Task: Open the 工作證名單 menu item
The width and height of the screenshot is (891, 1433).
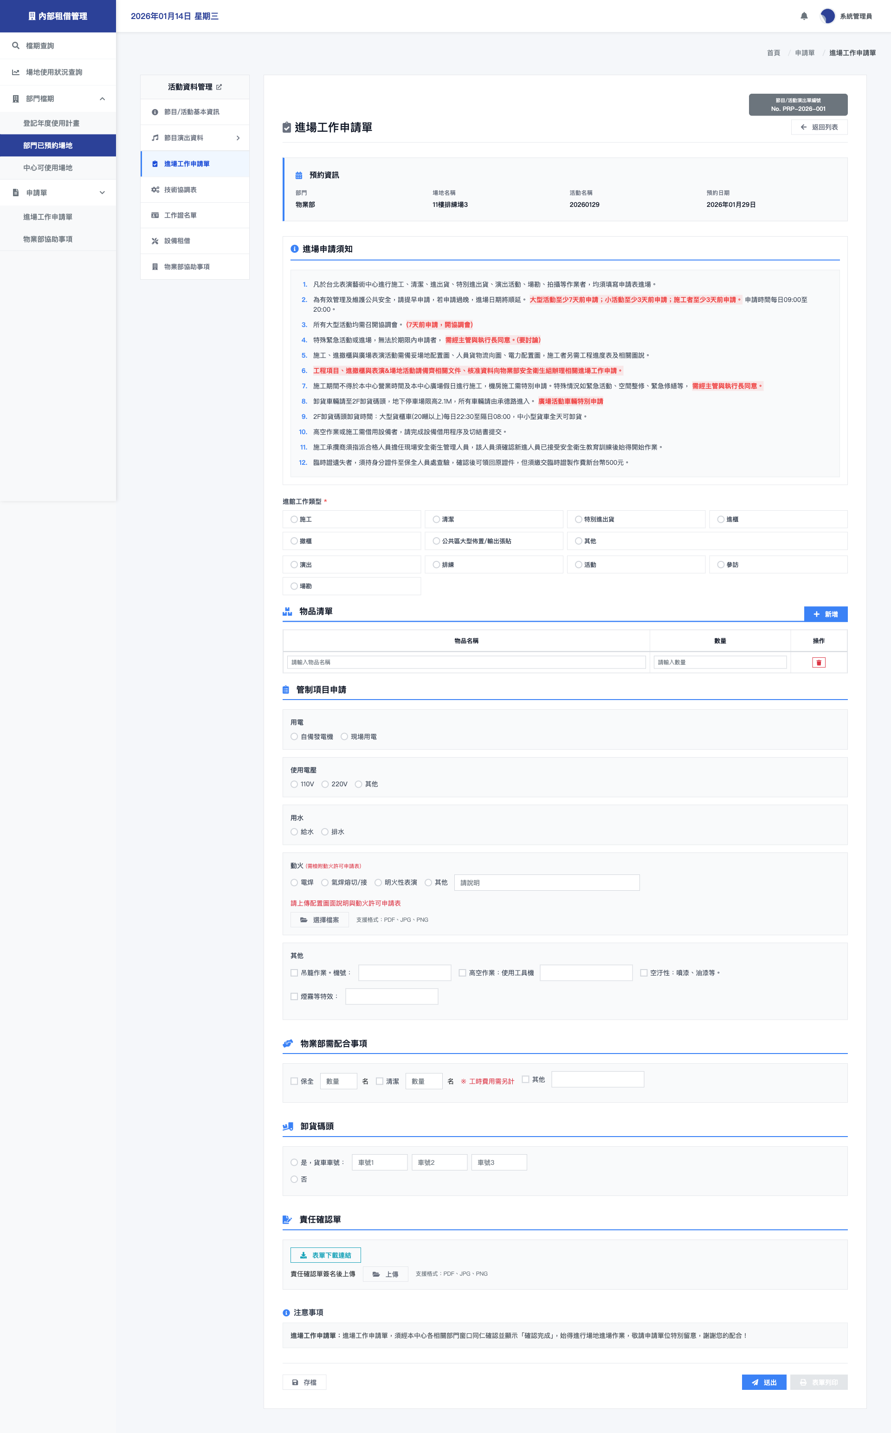Action: point(181,216)
